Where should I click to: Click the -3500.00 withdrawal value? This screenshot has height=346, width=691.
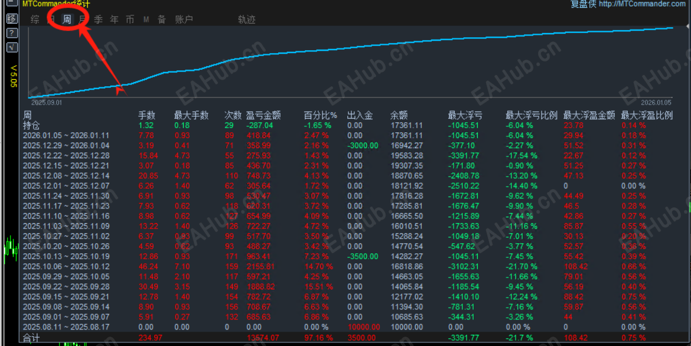[362, 256]
